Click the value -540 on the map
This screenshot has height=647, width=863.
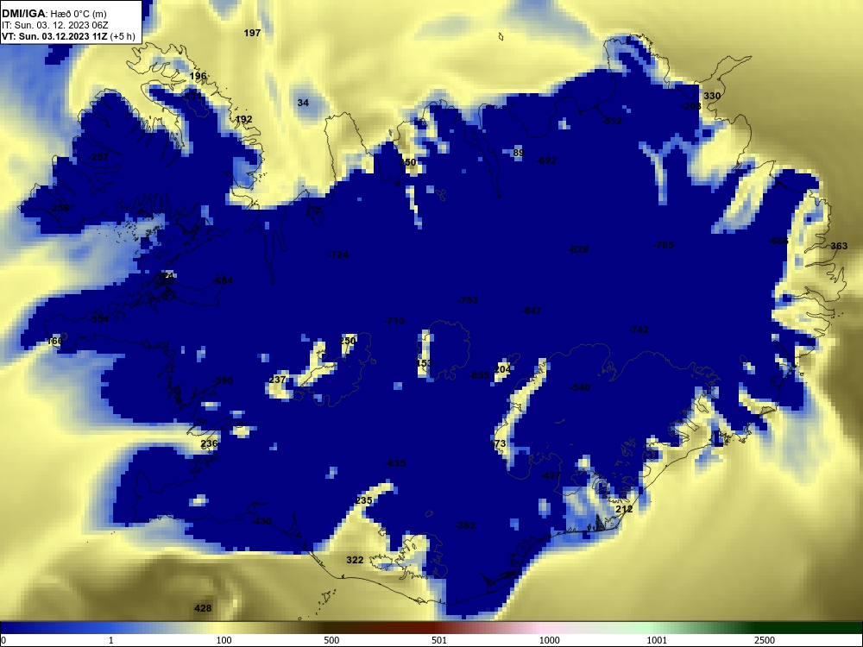[x=580, y=388]
